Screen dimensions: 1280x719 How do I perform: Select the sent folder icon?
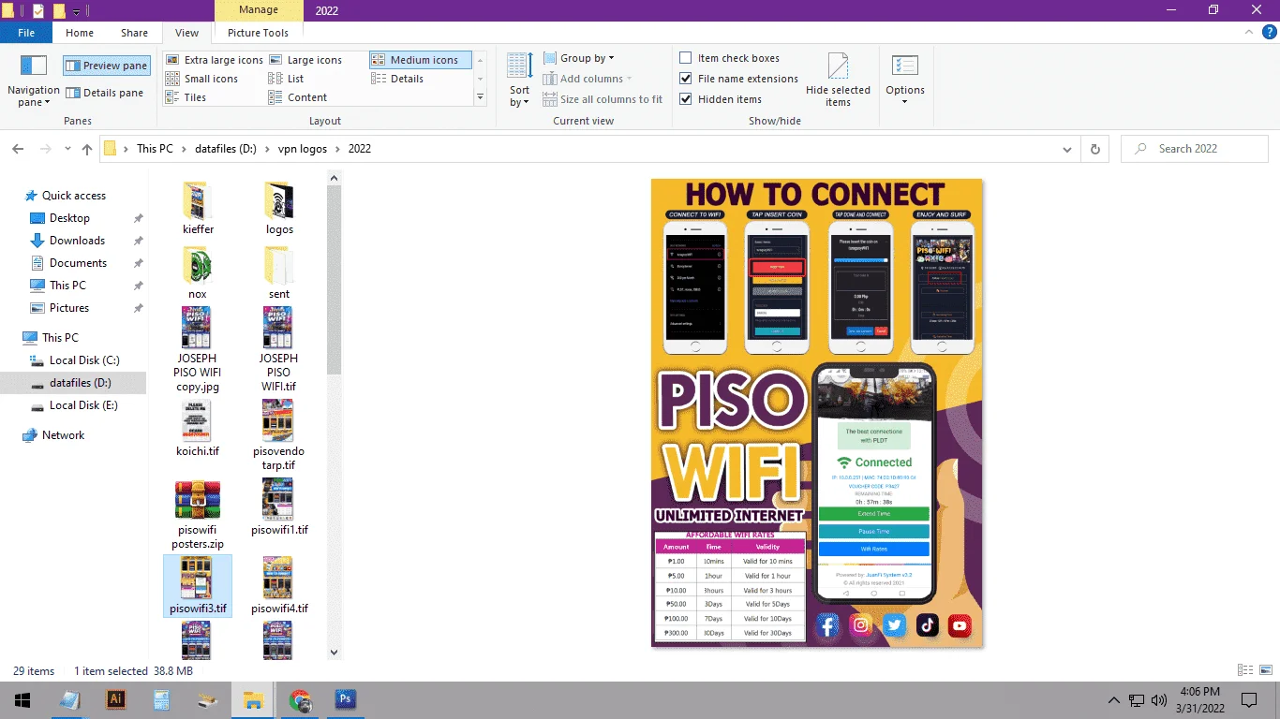pos(279,266)
